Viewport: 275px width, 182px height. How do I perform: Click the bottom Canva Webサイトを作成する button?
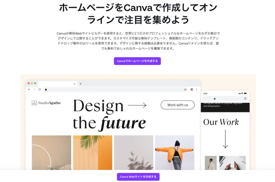[138, 177]
